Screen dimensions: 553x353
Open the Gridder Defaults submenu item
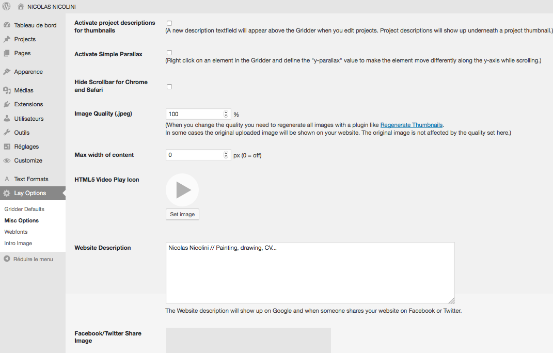pyautogui.click(x=24, y=209)
